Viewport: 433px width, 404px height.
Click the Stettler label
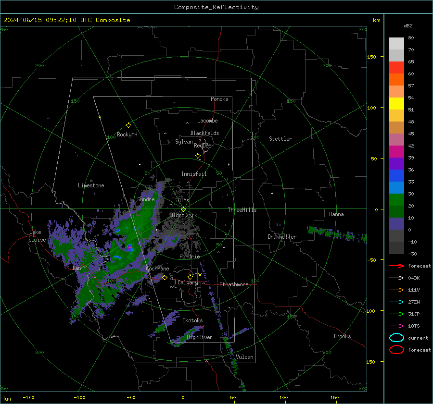[280, 139]
